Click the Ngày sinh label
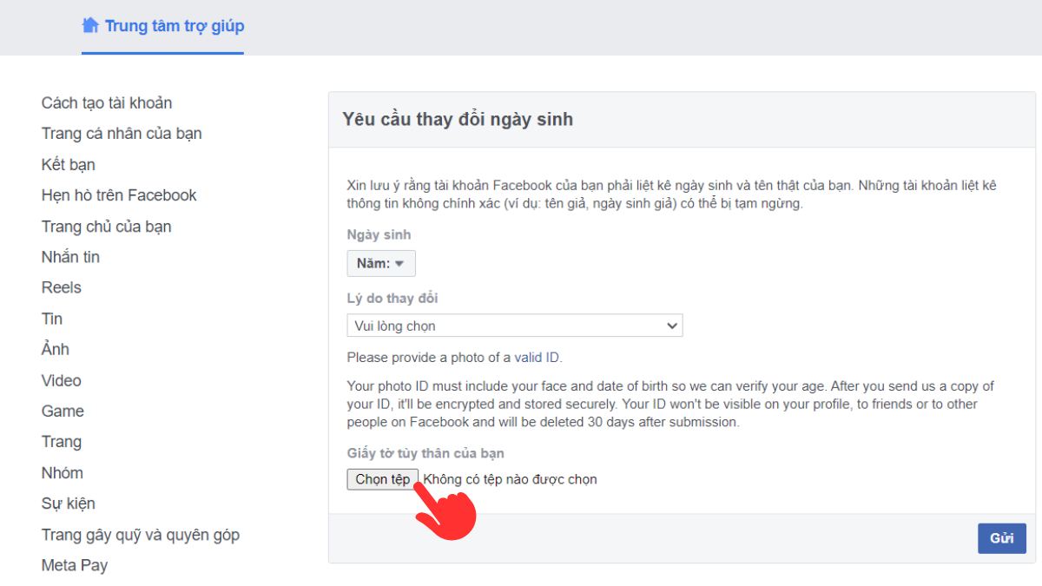Screen dimensions: 1042x586 click(x=379, y=234)
